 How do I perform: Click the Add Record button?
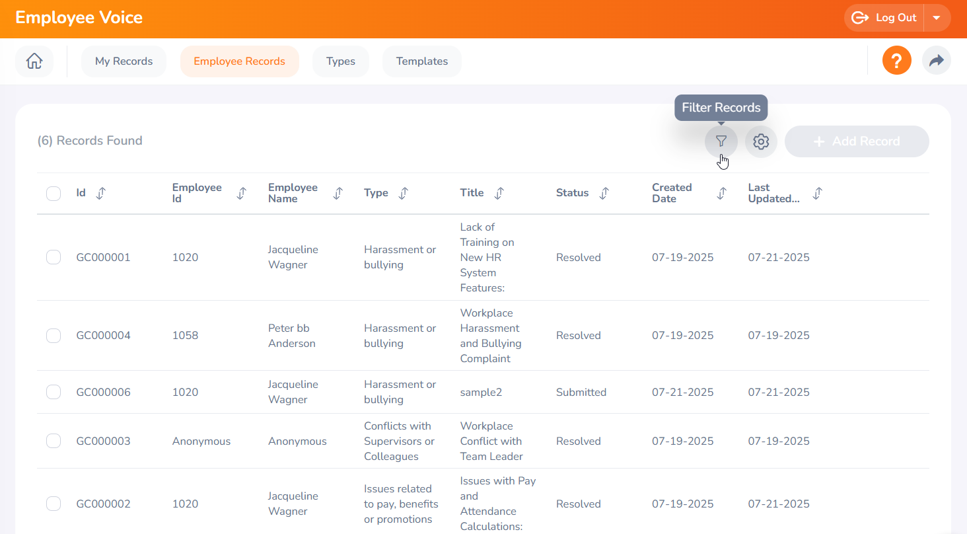pyautogui.click(x=856, y=141)
